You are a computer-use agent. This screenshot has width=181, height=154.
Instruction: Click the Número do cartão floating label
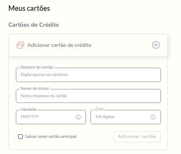click(x=37, y=67)
